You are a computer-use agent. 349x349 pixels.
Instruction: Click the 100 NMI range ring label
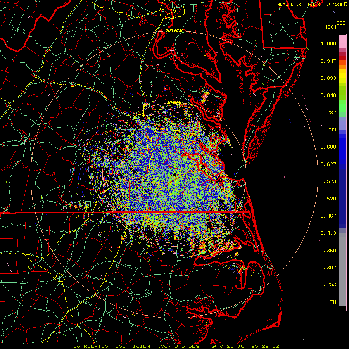174,31
